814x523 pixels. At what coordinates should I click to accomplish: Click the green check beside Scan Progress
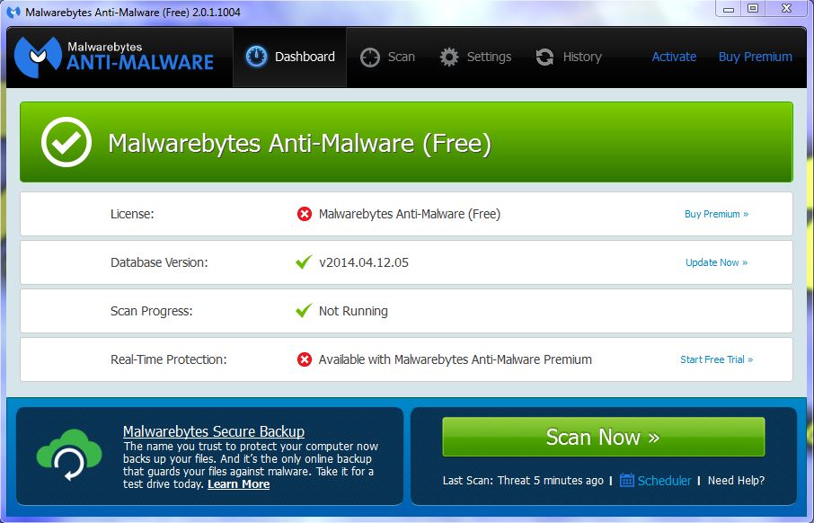tap(304, 311)
